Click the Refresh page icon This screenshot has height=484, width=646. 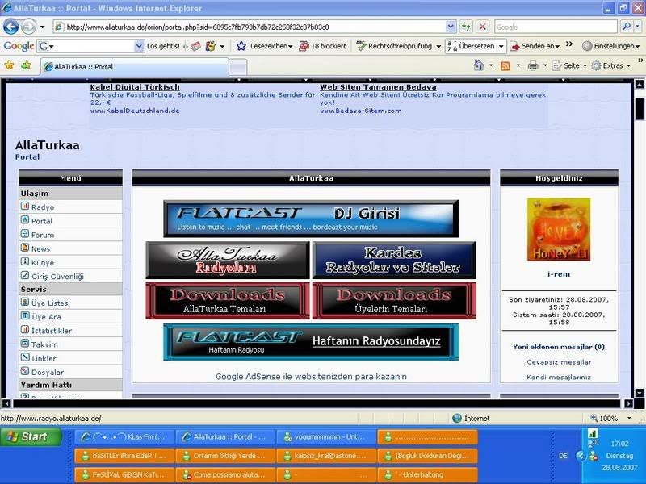[x=467, y=27]
